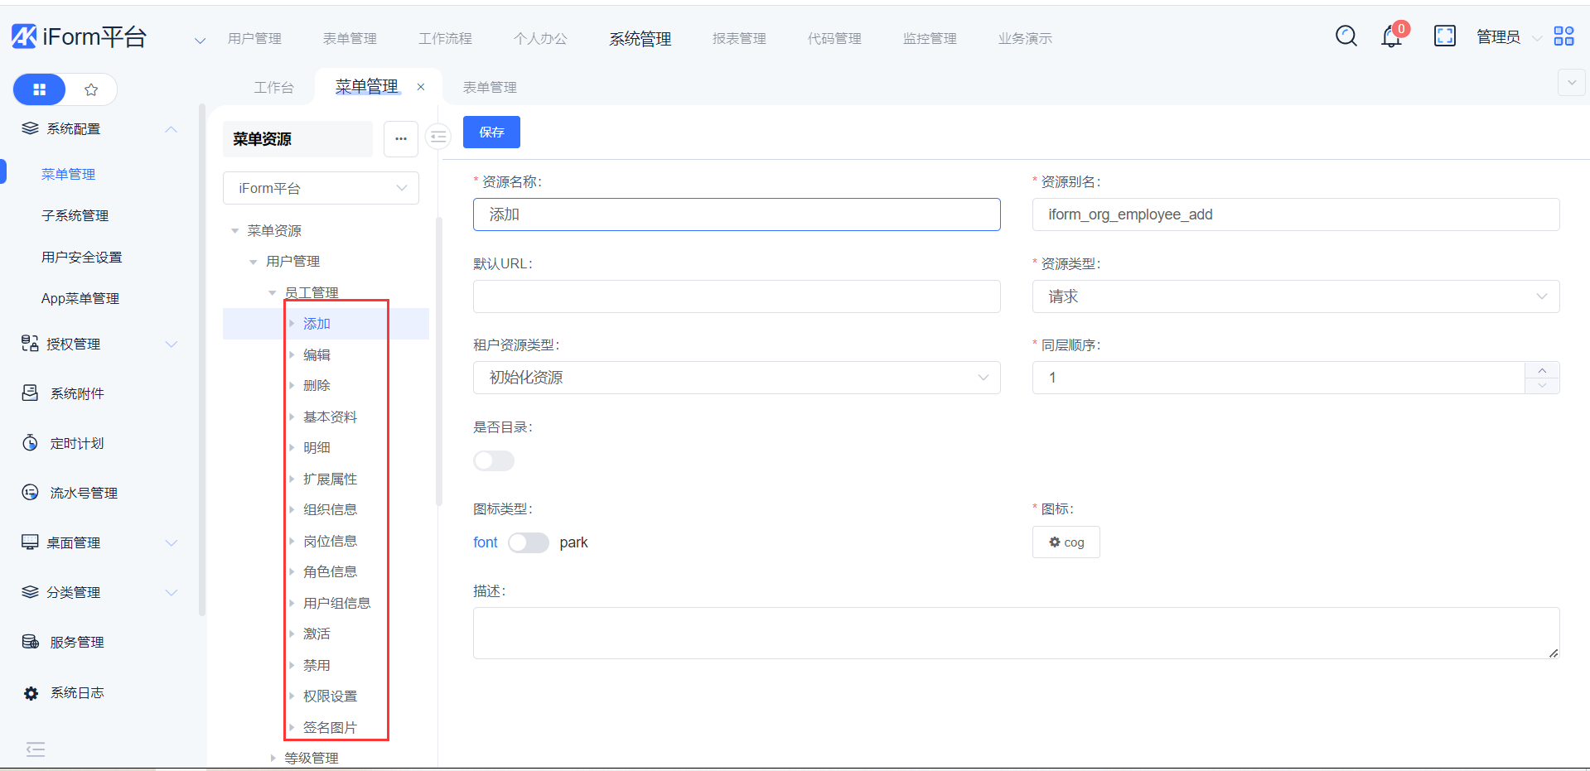Open the 资源类型 dropdown
The image size is (1590, 771).
click(x=1295, y=296)
